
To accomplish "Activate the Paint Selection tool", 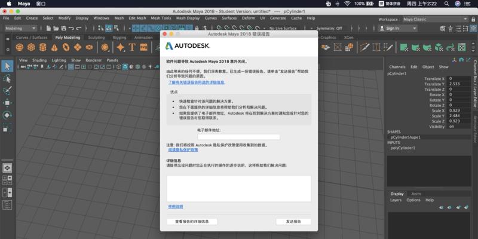I will [x=7, y=91].
